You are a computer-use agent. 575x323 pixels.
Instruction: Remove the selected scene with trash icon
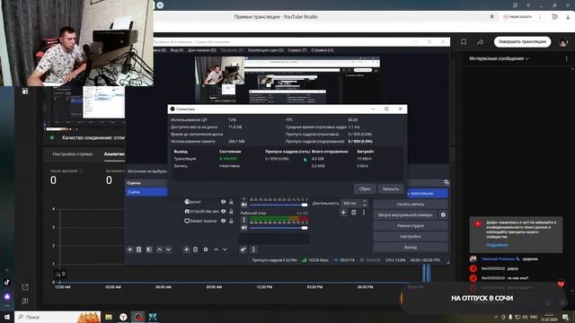tap(139, 249)
